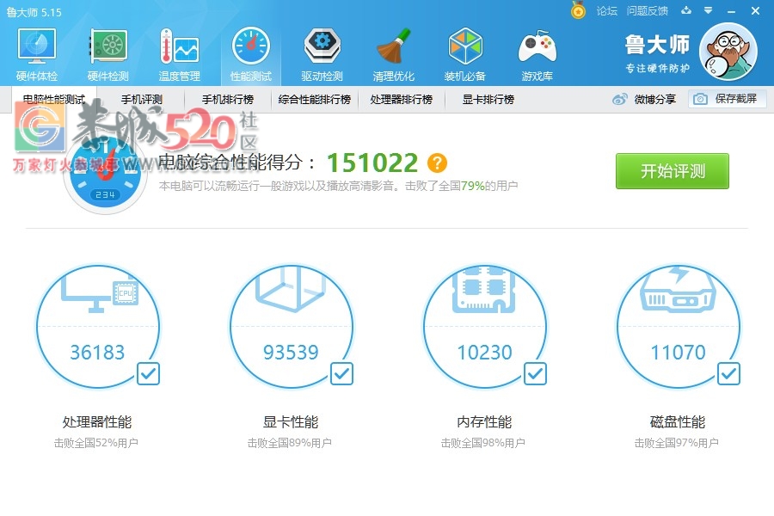Open 清理优化 broom cleanup icon
Image resolution: width=774 pixels, height=516 pixels.
[393, 53]
